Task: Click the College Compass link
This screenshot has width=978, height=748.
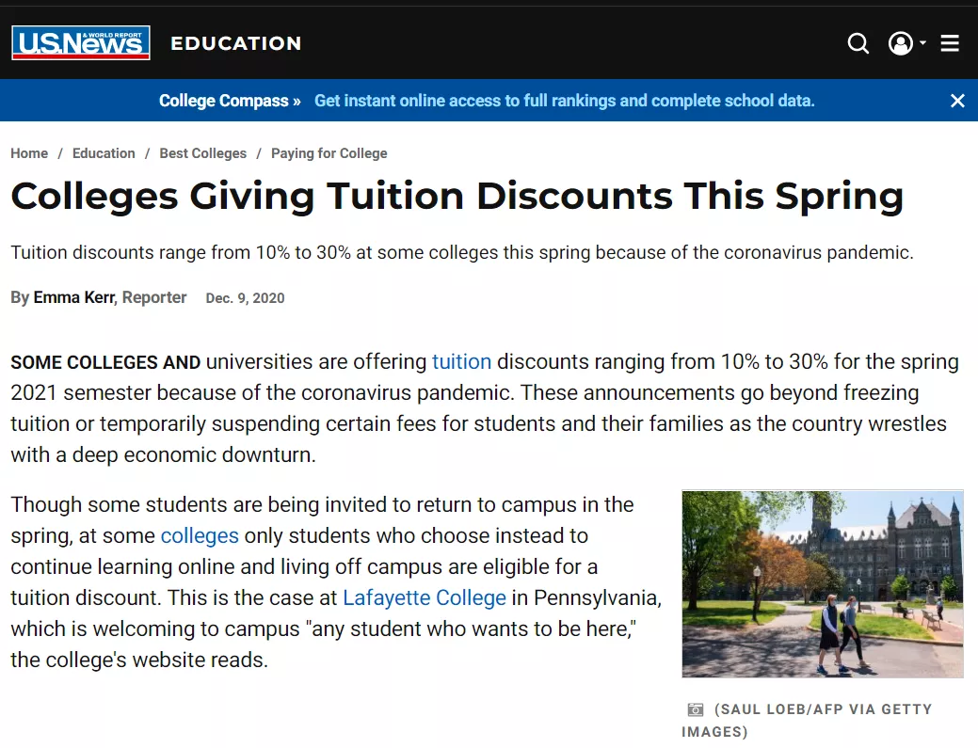Action: pyautogui.click(x=230, y=101)
